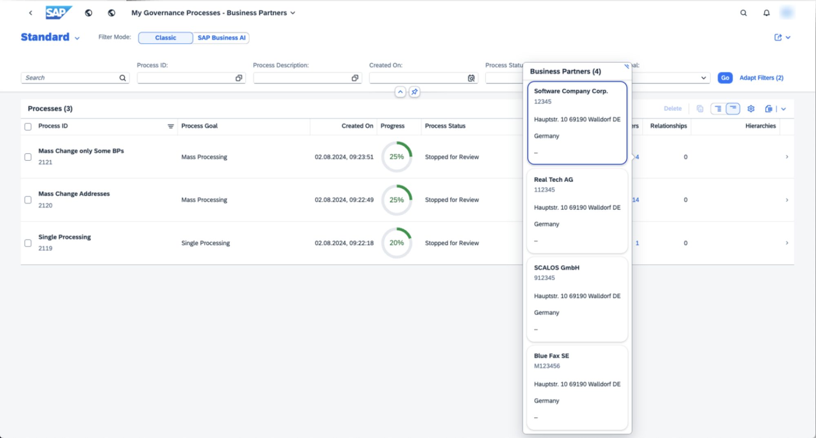Toggle the select-all processes checkbox
The height and width of the screenshot is (438, 816).
(28, 126)
